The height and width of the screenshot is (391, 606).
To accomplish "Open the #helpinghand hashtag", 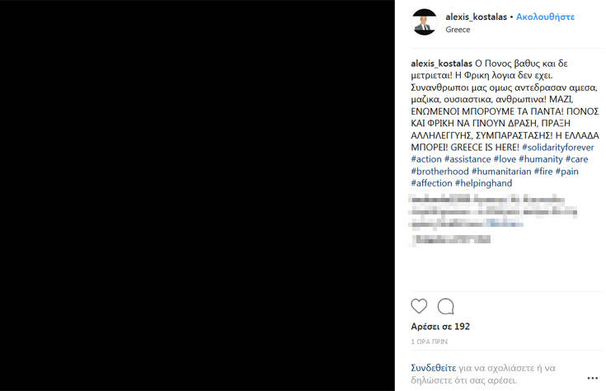I will (483, 183).
